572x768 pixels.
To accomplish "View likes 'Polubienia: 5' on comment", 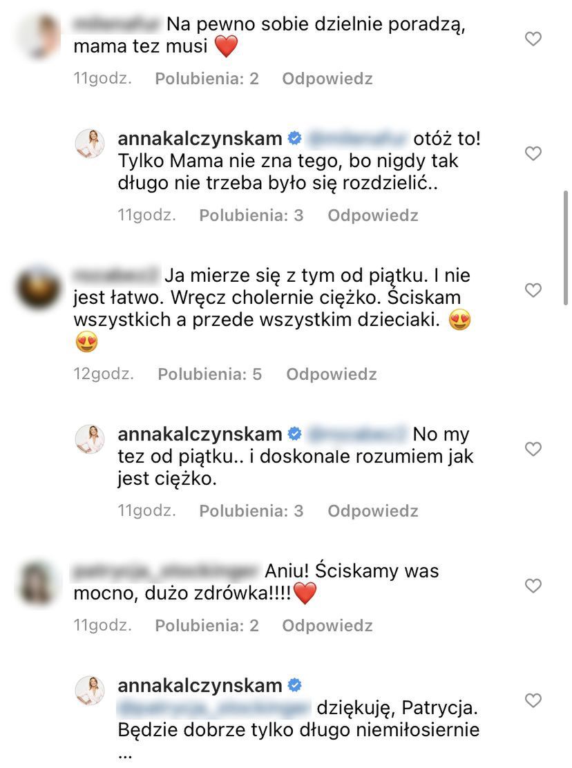I will [209, 374].
